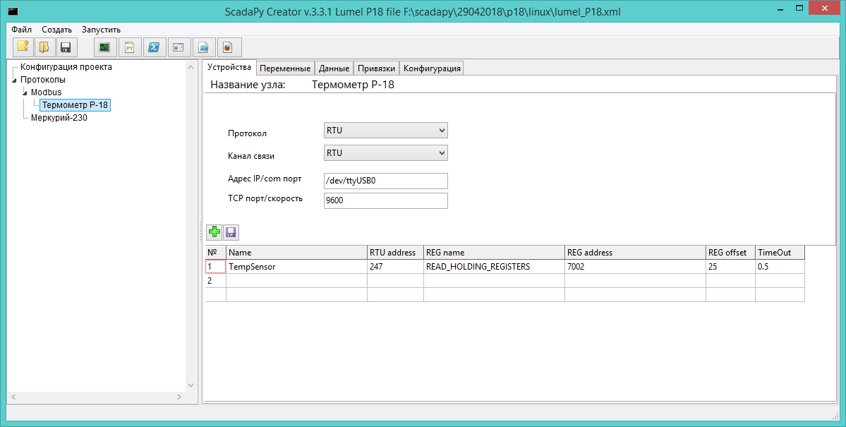Click the Name column header

pos(297,253)
